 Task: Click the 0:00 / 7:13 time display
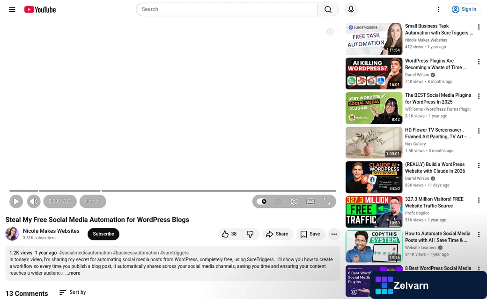pyautogui.click(x=60, y=201)
